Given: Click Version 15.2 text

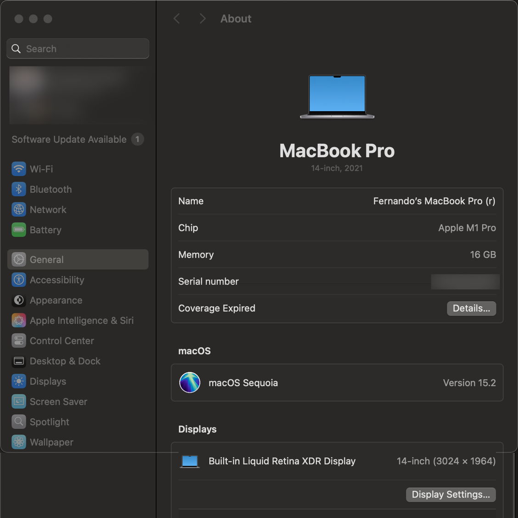Looking at the screenshot, I should click(x=469, y=383).
